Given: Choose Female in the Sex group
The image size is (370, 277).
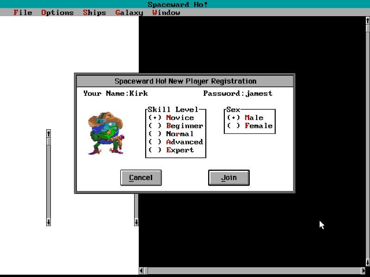Looking at the screenshot, I should (x=234, y=126).
